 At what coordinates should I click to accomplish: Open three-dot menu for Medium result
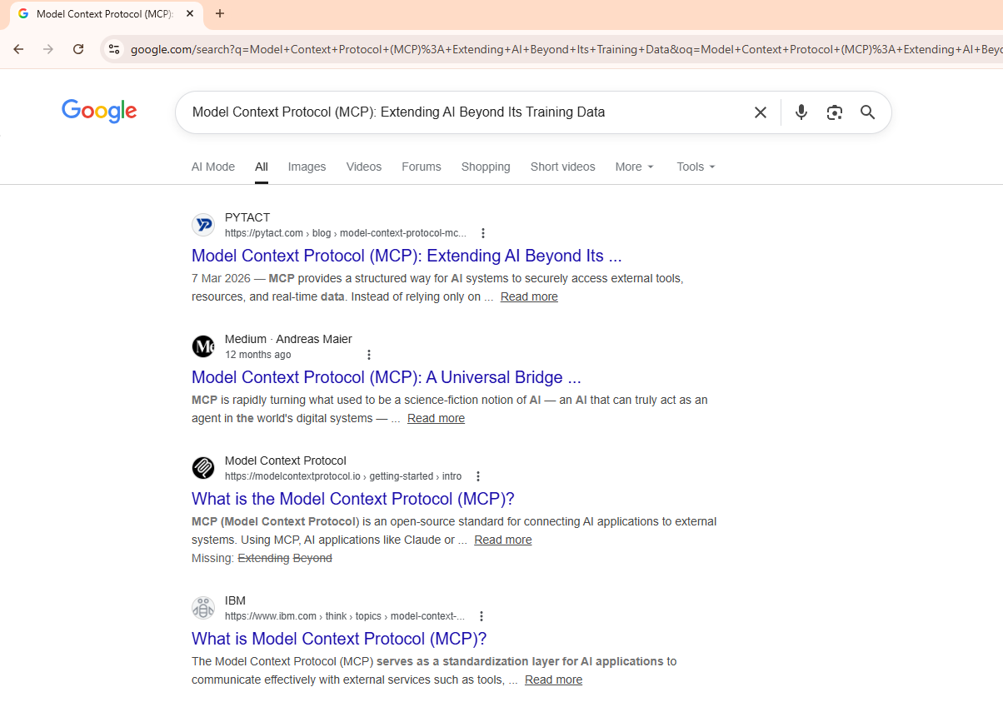[x=369, y=355]
